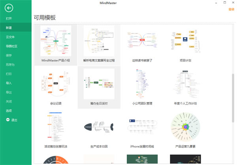
Task: Click the 项目计划 caption text
Action: click(x=185, y=60)
